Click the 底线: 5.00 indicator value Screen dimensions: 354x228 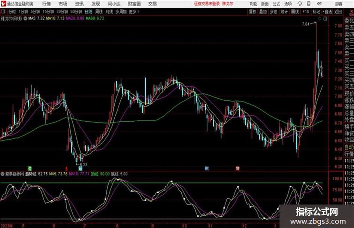click(x=119, y=174)
